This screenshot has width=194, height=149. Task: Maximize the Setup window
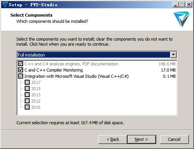(182, 5)
